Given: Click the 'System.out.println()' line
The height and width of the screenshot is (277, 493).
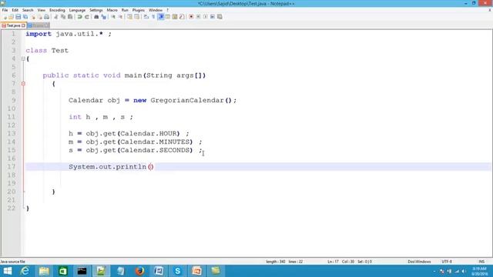Looking at the screenshot, I should coord(111,167).
